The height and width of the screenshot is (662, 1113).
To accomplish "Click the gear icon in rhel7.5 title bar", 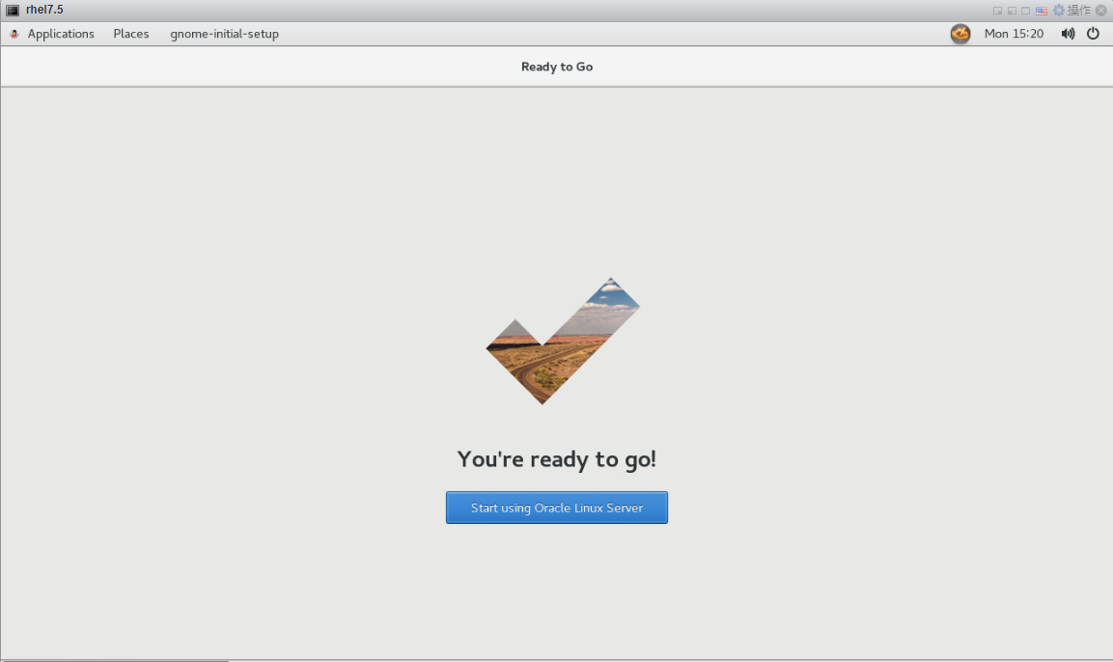I will (1059, 10).
